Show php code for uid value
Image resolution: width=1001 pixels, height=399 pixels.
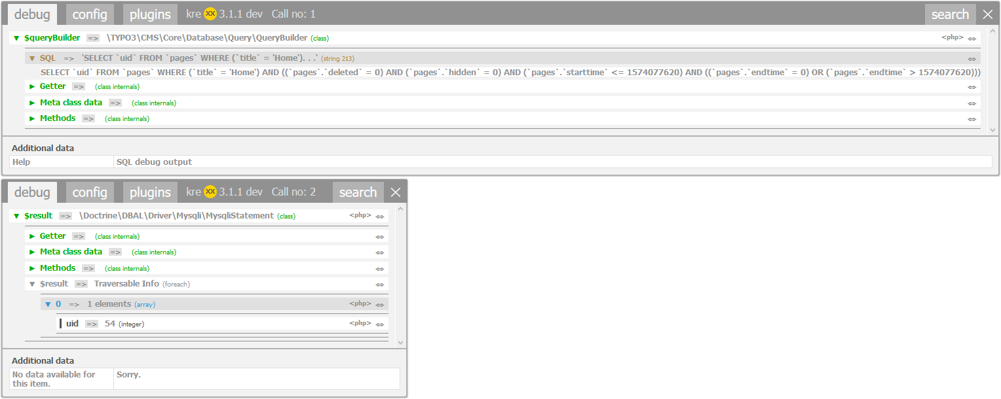[x=360, y=323]
